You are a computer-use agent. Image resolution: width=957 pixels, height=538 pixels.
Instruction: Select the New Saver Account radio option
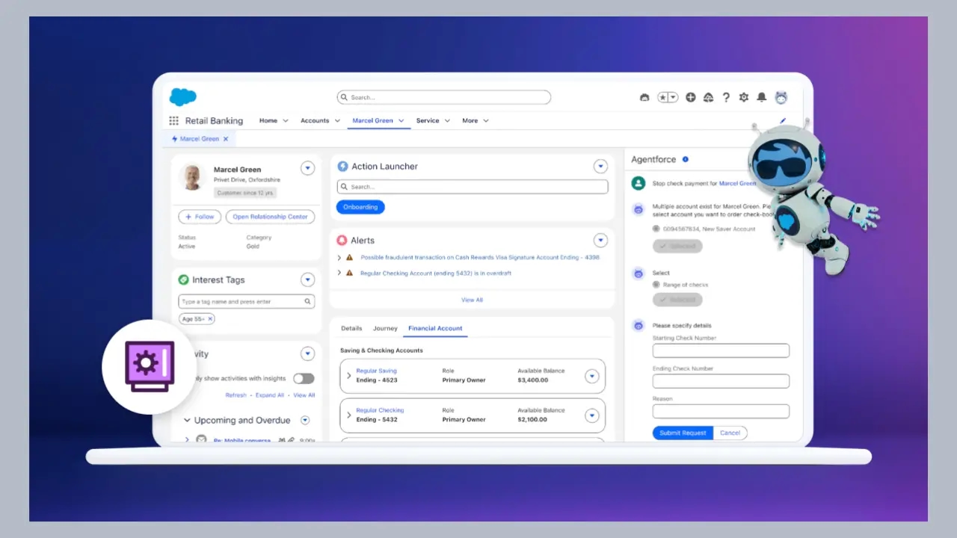656,229
